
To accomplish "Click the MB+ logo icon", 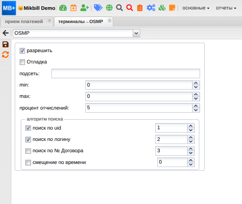I will pos(9,8).
